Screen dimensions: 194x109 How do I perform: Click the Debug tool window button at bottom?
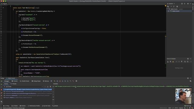(x=6, y=106)
